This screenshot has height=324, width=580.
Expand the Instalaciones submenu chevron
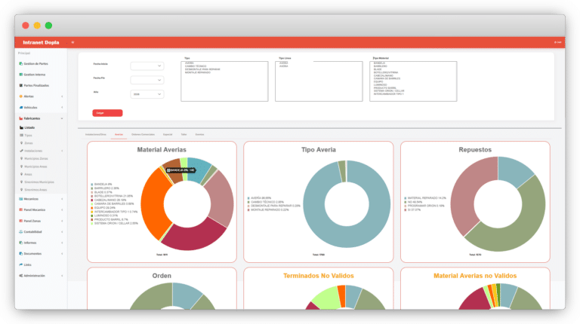click(62, 151)
